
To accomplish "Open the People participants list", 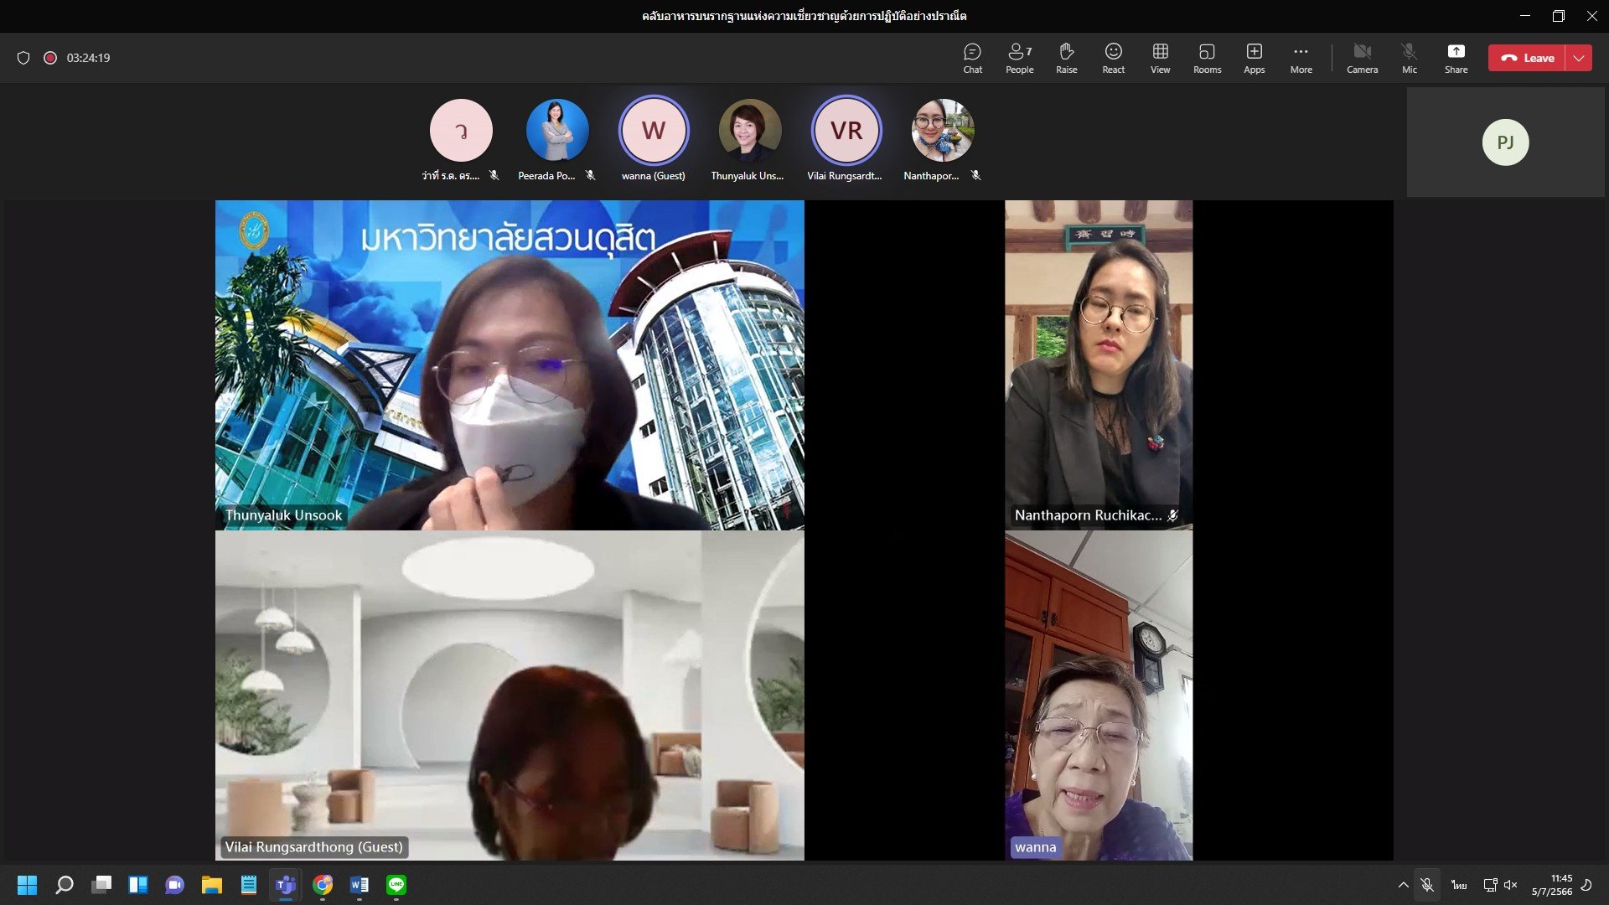I will pyautogui.click(x=1019, y=58).
